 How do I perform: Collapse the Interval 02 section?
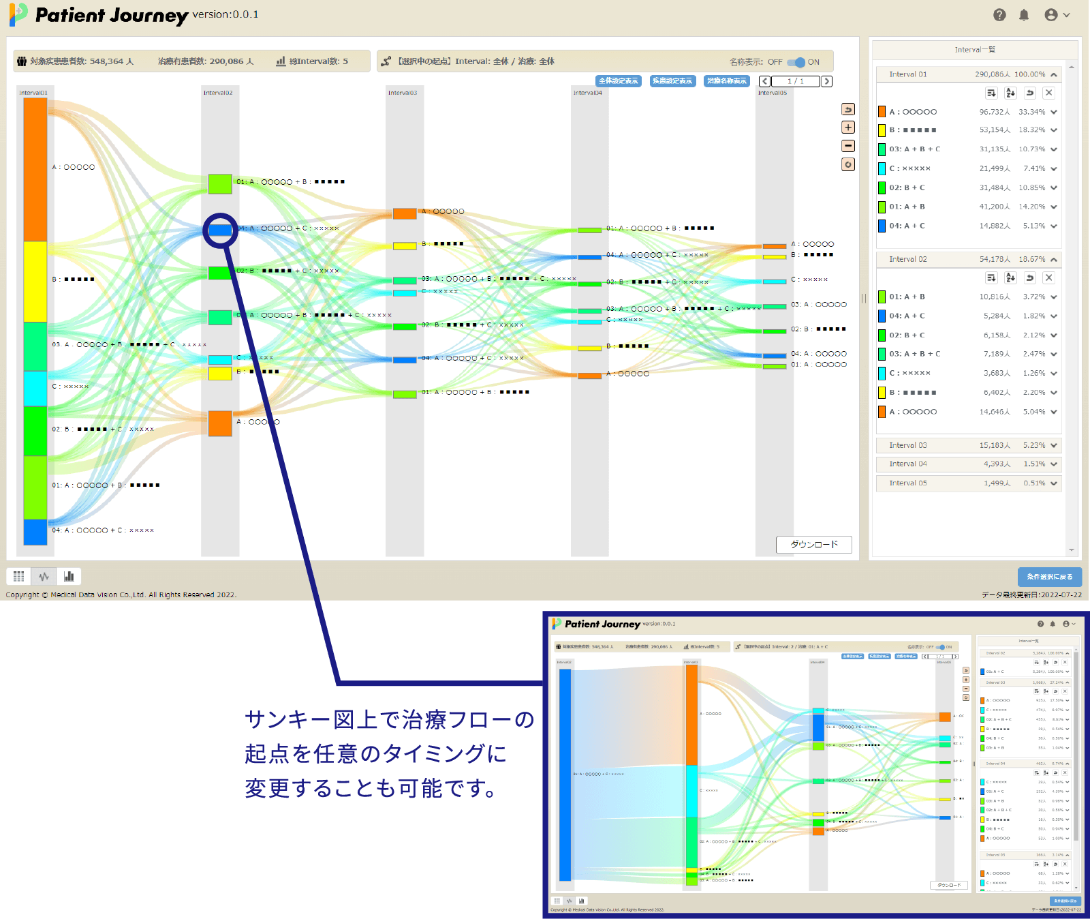tap(1054, 259)
